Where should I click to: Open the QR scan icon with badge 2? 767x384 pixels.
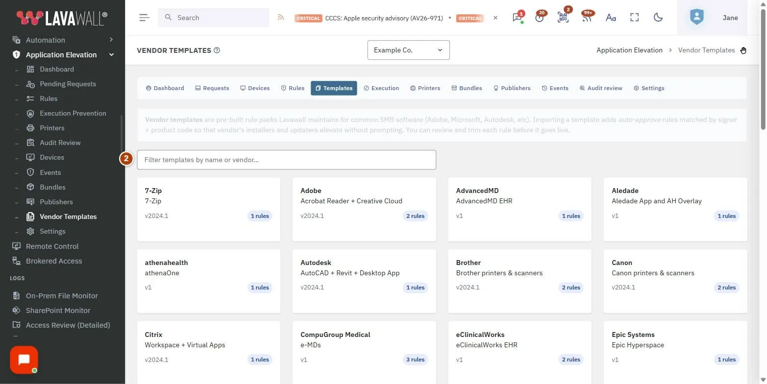[x=563, y=18]
